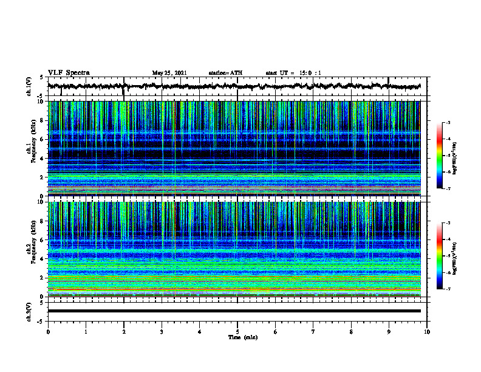Click the thick black ch.3 voltage trace
The image size is (481, 372).
click(234, 311)
